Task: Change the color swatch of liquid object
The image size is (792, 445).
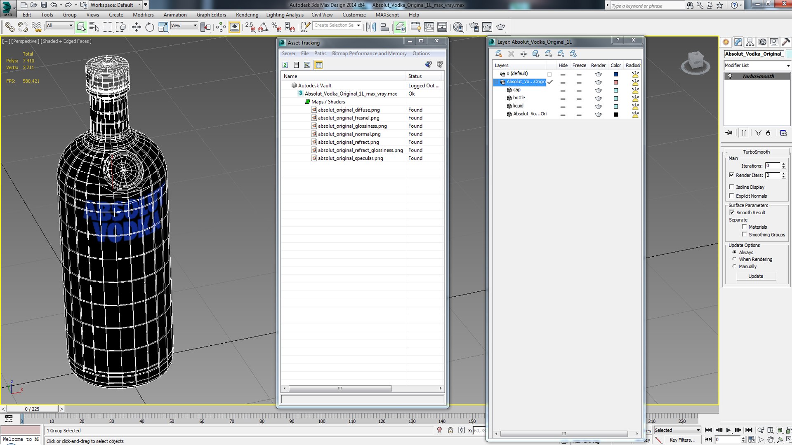Action: tap(616, 107)
